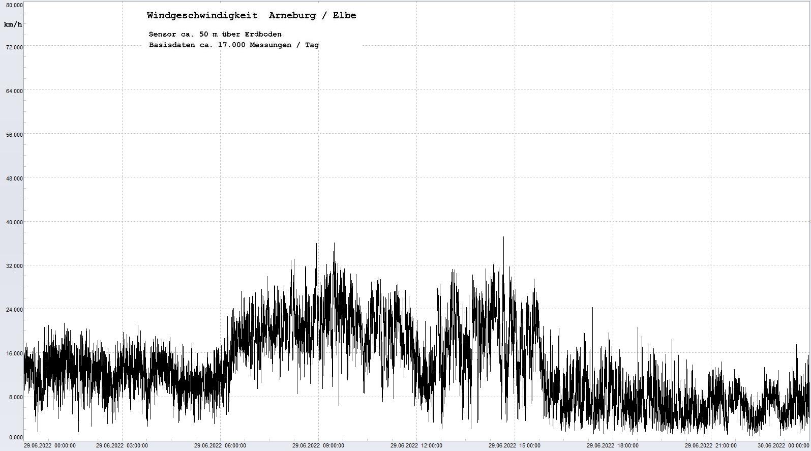Click the 64,000 y-axis value

tap(14, 91)
